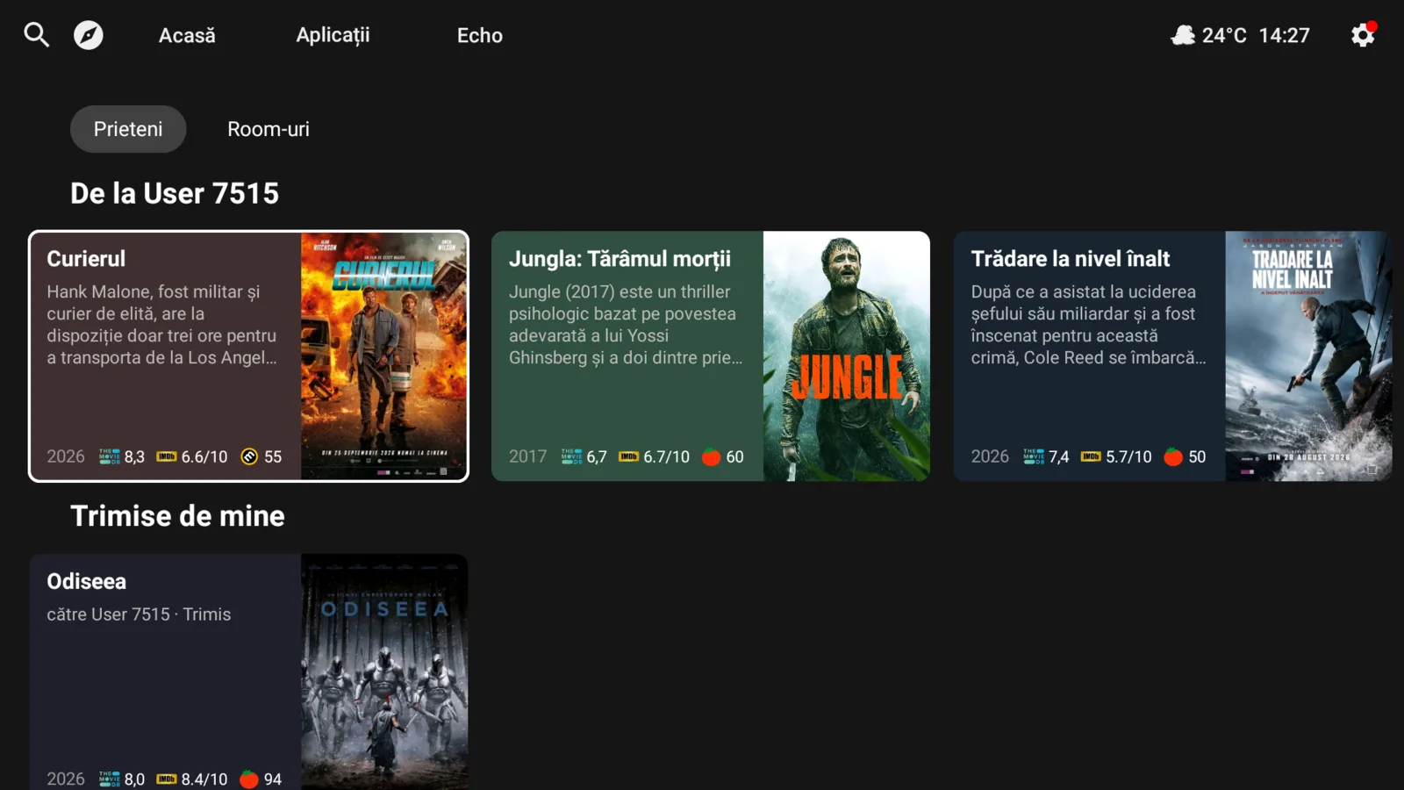Click the weather cloud icon
Image resolution: width=1404 pixels, height=790 pixels.
[1183, 35]
